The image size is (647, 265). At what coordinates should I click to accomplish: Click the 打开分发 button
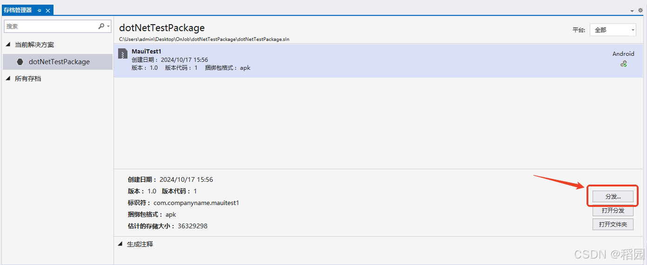click(613, 211)
